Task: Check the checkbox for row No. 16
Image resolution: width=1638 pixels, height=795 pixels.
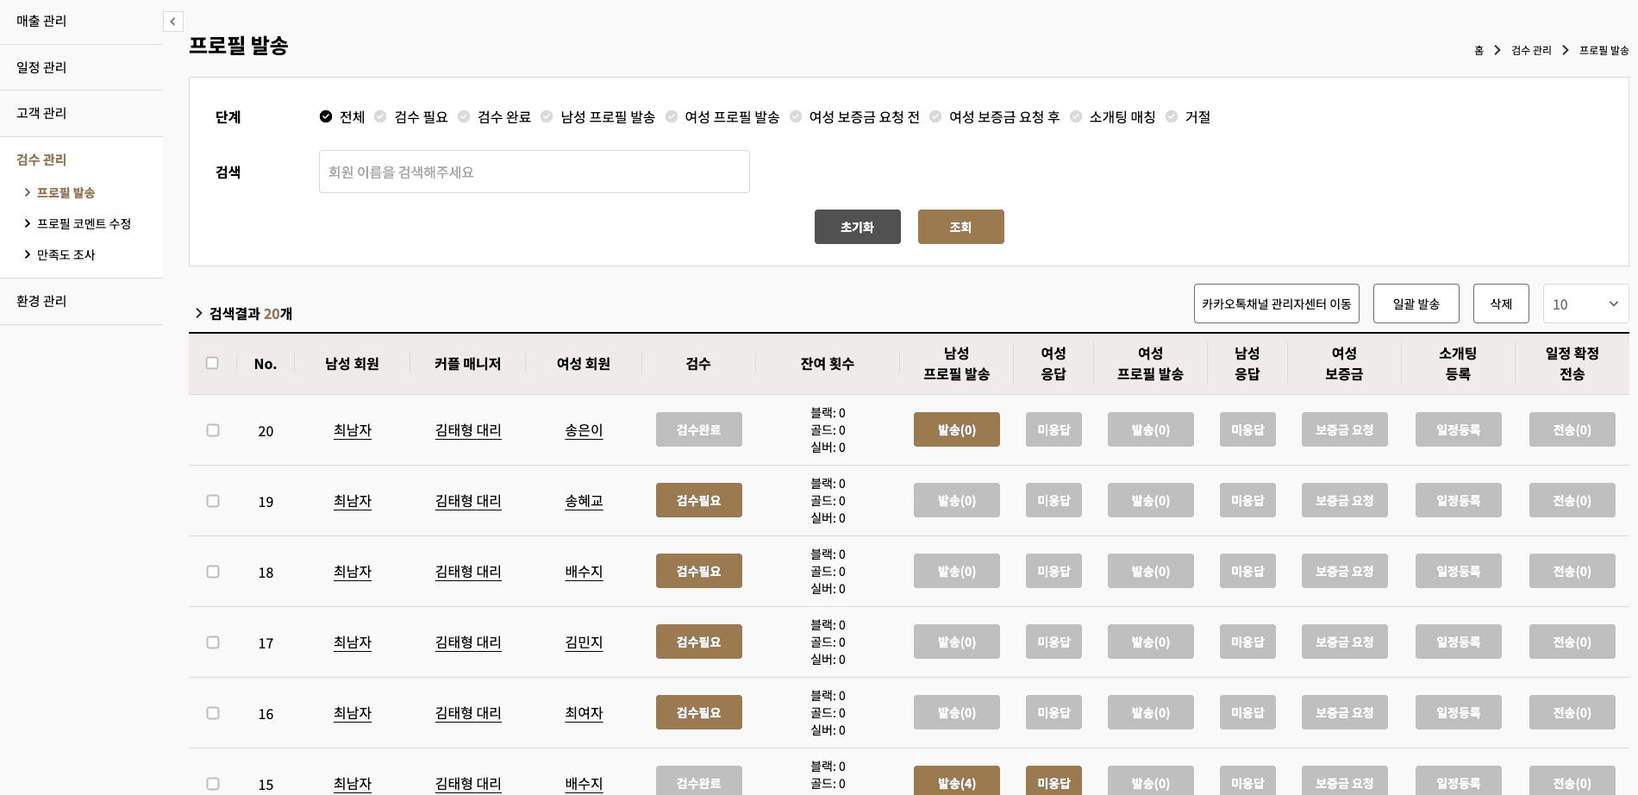Action: (213, 713)
